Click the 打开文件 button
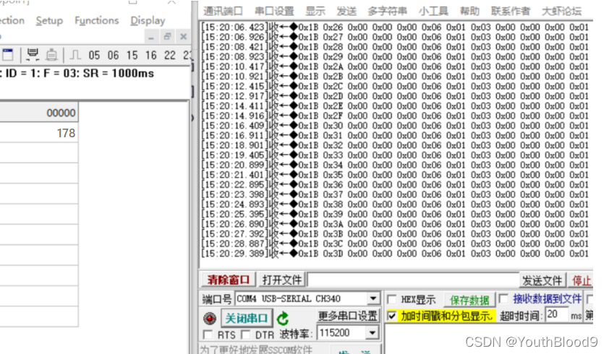The height and width of the screenshot is (354, 609). [282, 280]
